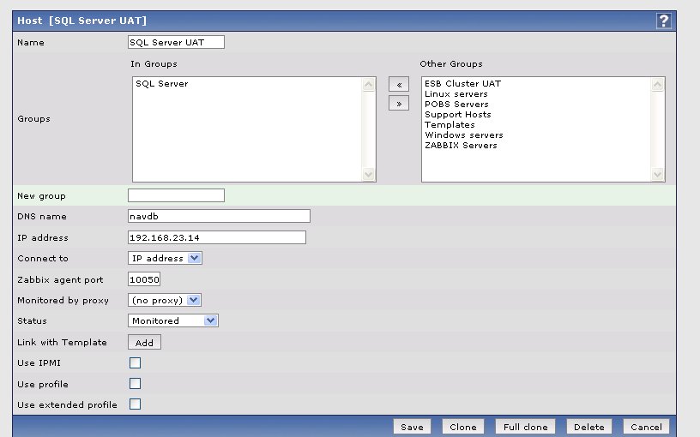Click the Zabbix agent port field

point(144,279)
